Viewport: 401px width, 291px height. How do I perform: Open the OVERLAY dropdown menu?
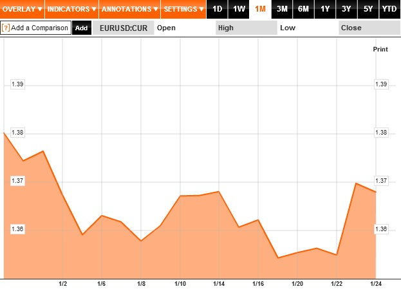[23, 9]
